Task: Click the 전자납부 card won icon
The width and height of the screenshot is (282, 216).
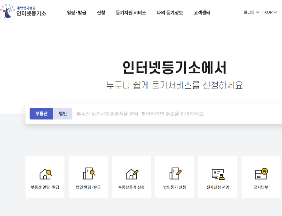Action: tap(261, 174)
